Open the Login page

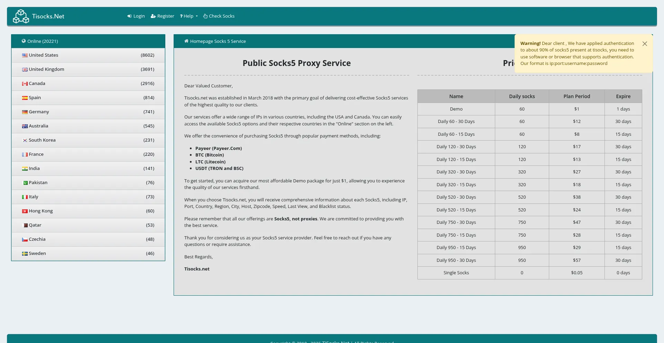click(x=136, y=16)
